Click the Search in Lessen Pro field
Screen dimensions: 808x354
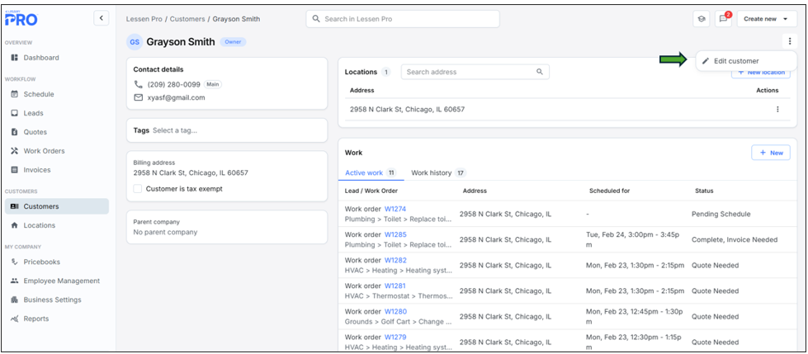[x=403, y=19]
